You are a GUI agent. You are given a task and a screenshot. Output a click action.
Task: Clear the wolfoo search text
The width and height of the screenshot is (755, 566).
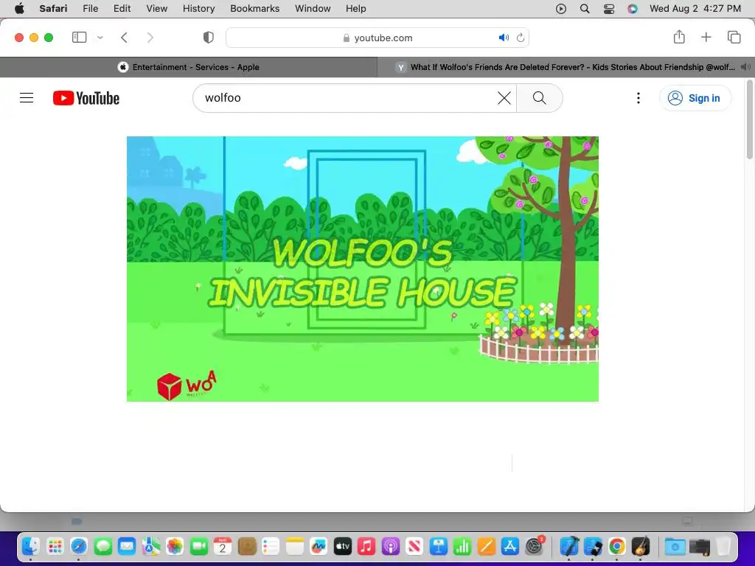(x=504, y=98)
